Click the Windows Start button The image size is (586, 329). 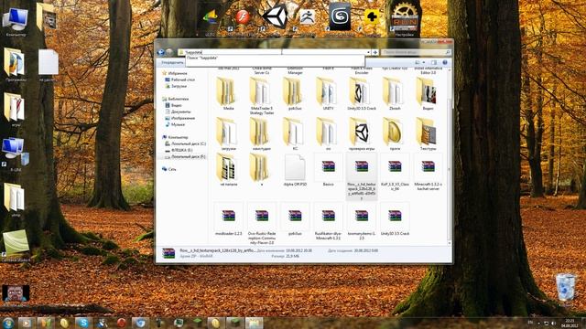click(7, 323)
